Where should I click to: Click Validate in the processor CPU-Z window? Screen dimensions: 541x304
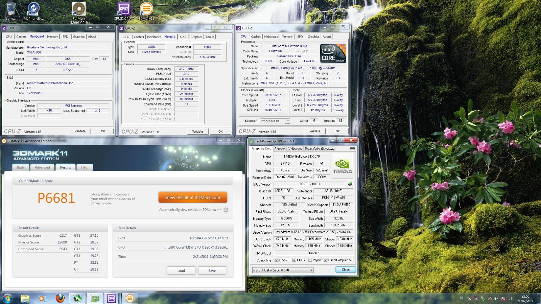pyautogui.click(x=315, y=131)
